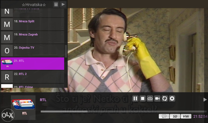Click the play arrow at right edge
This screenshot has height=123, width=208.
click(x=205, y=100)
